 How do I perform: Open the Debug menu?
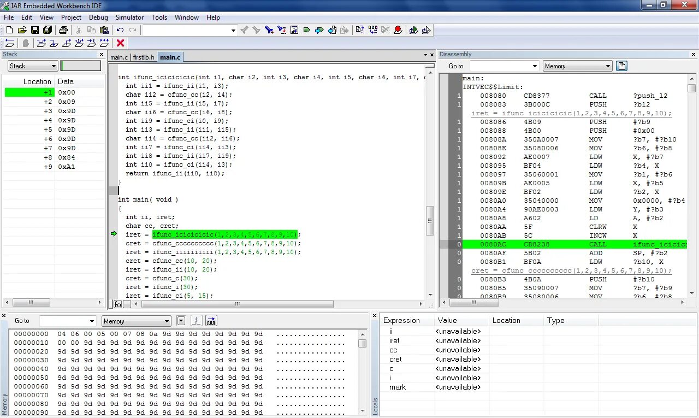pos(98,17)
